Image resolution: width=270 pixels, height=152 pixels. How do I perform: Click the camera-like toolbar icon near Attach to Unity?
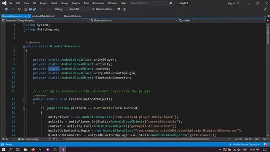click(124, 9)
